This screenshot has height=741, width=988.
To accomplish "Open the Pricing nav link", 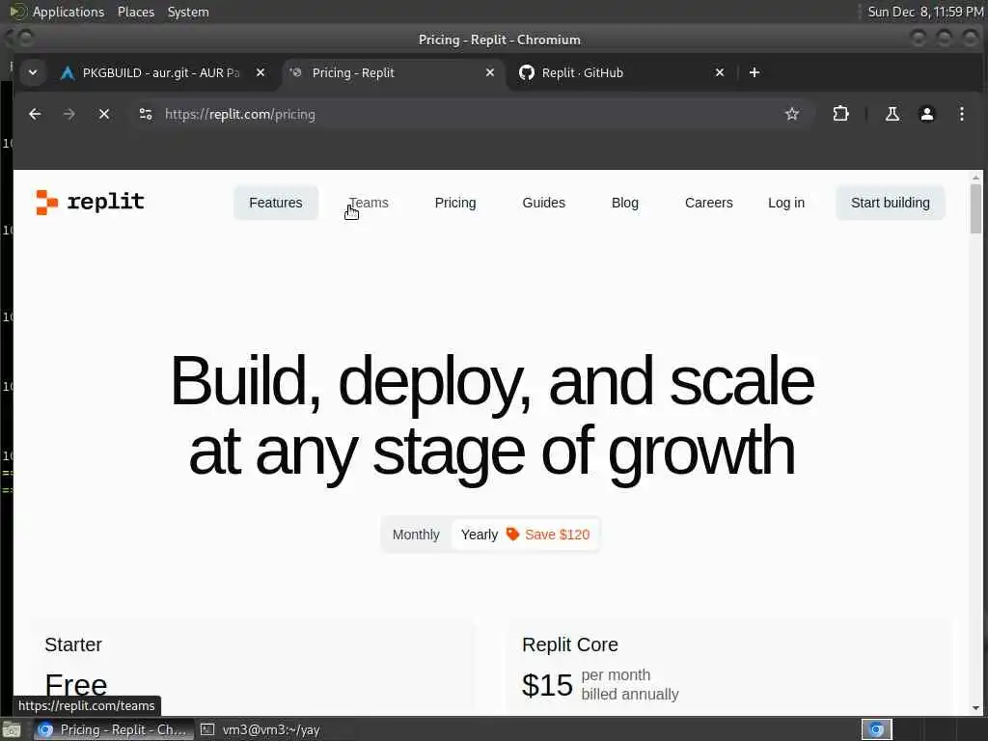I will tap(455, 203).
